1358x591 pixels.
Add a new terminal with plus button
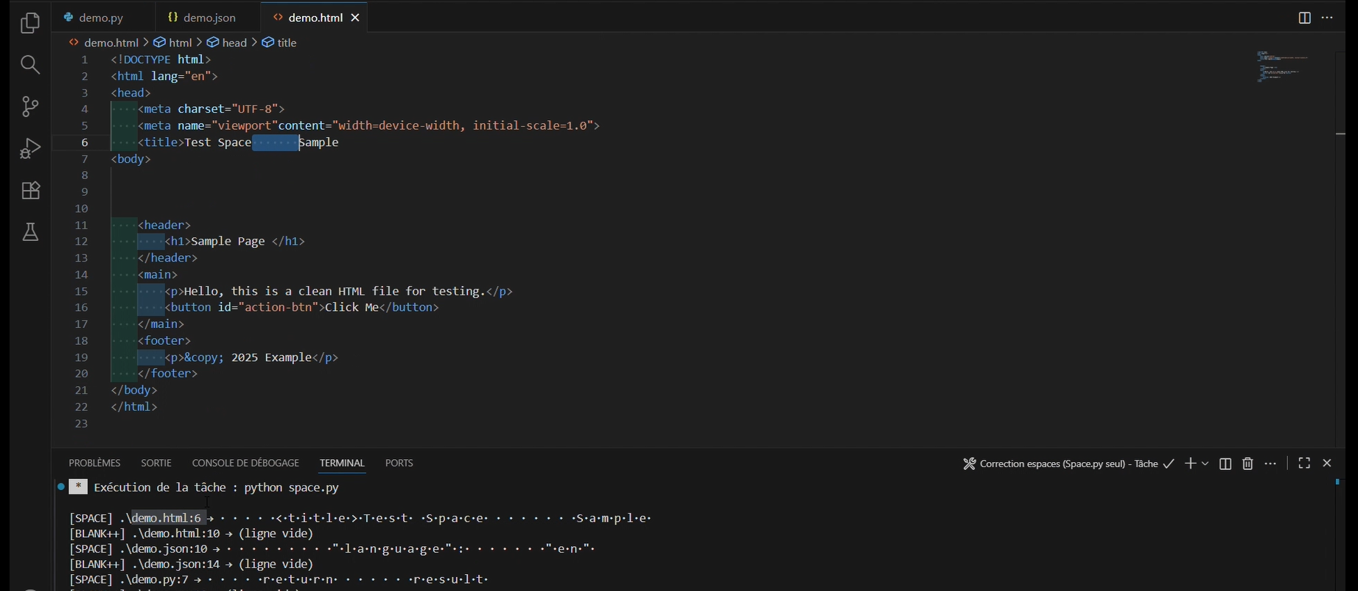tap(1190, 464)
